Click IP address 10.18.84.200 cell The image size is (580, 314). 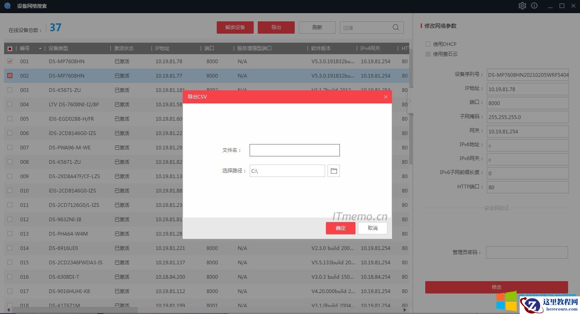[x=170, y=277]
